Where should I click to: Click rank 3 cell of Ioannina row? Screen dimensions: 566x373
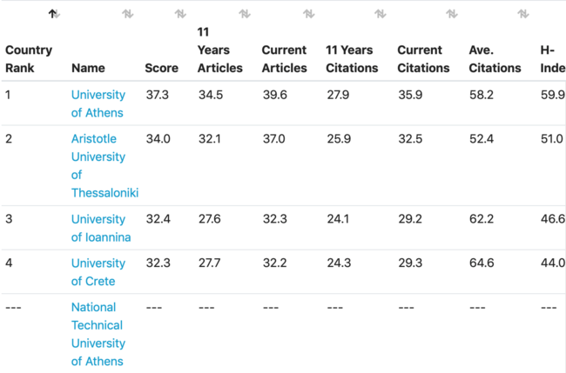pyautogui.click(x=9, y=219)
